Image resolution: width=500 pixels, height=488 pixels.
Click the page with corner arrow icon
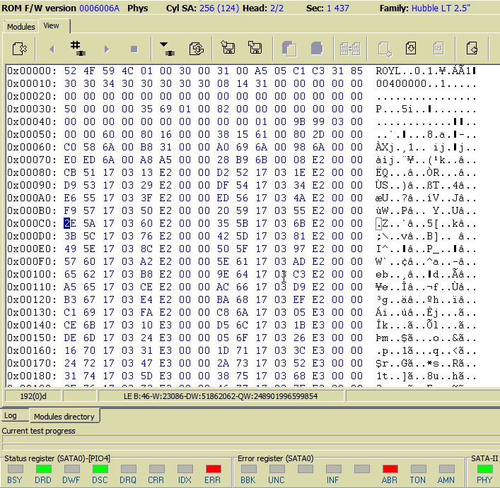[x=384, y=49]
